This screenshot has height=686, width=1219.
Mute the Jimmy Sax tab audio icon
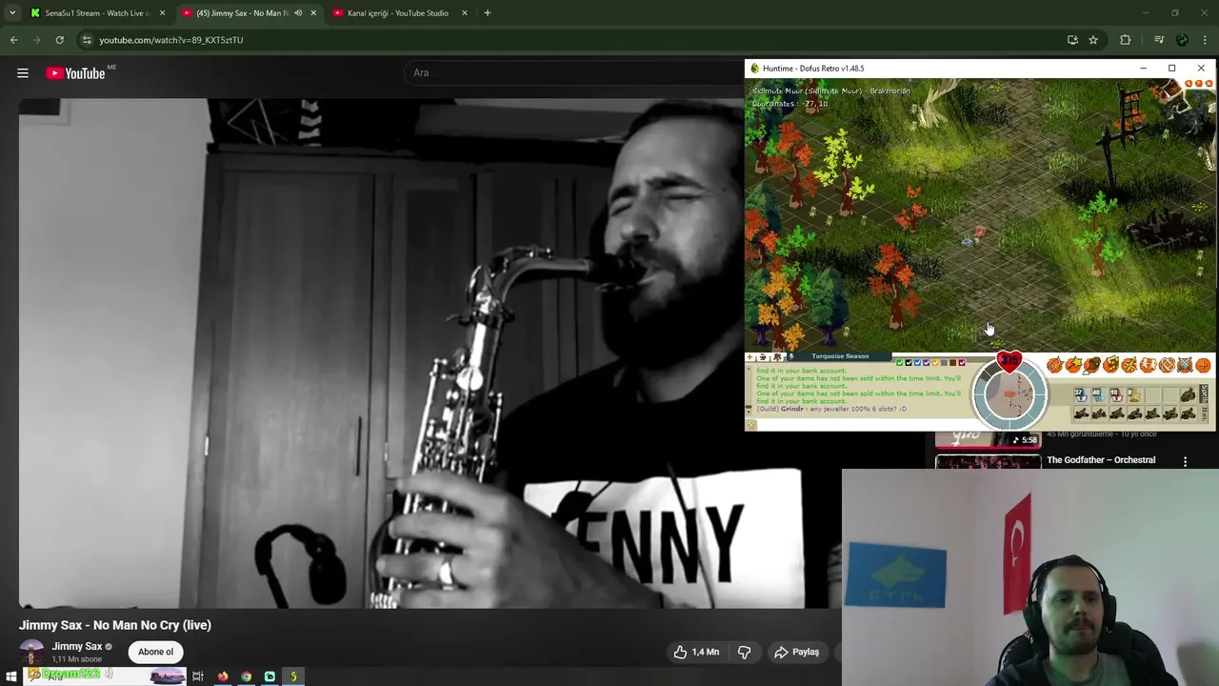(x=298, y=12)
